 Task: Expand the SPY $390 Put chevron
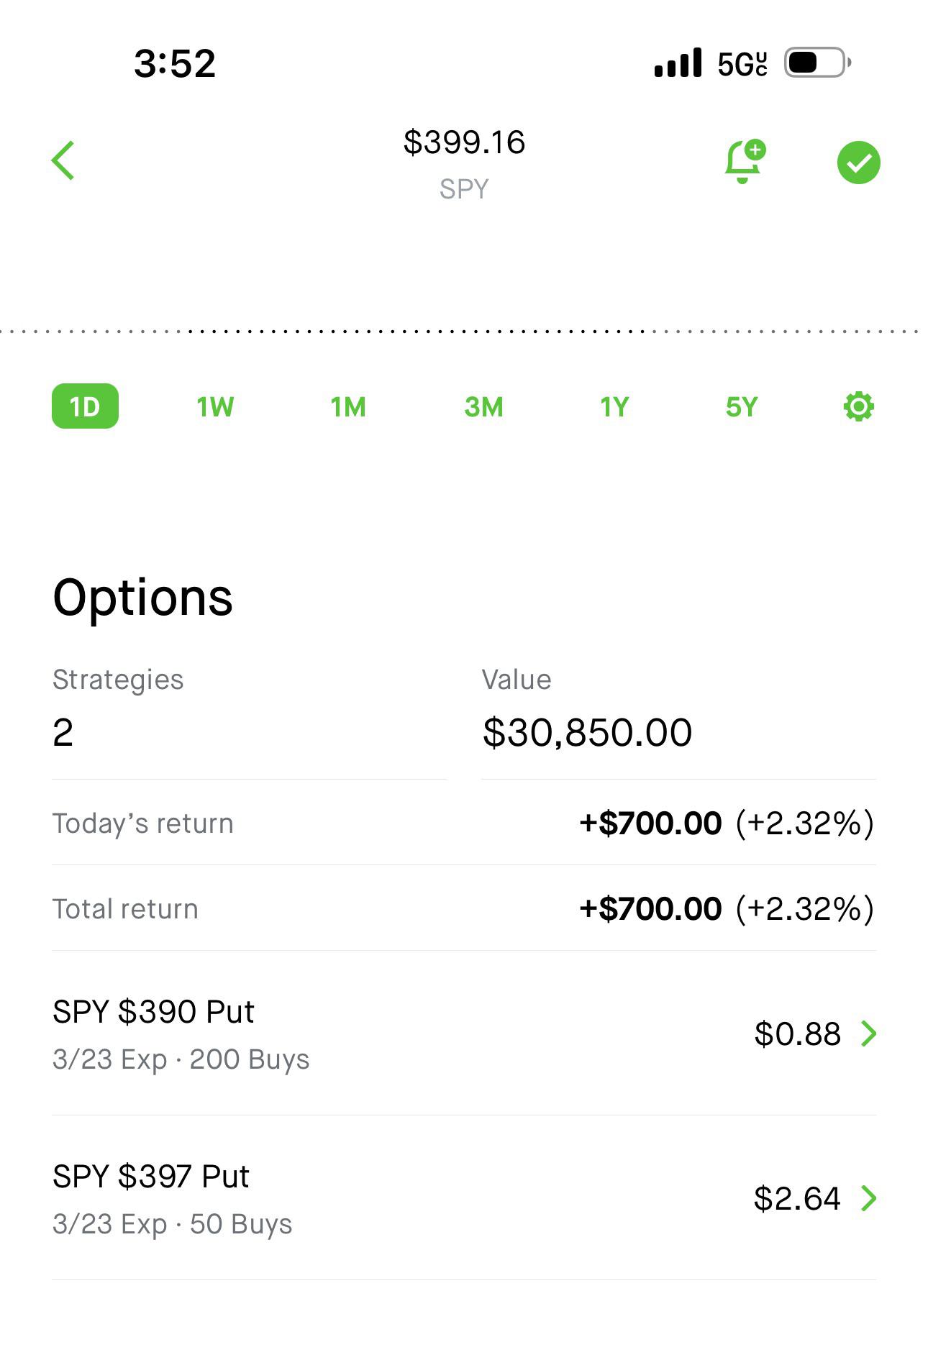click(x=869, y=1033)
